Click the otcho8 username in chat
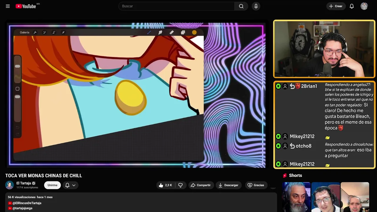The width and height of the screenshot is (377, 212). (303, 146)
